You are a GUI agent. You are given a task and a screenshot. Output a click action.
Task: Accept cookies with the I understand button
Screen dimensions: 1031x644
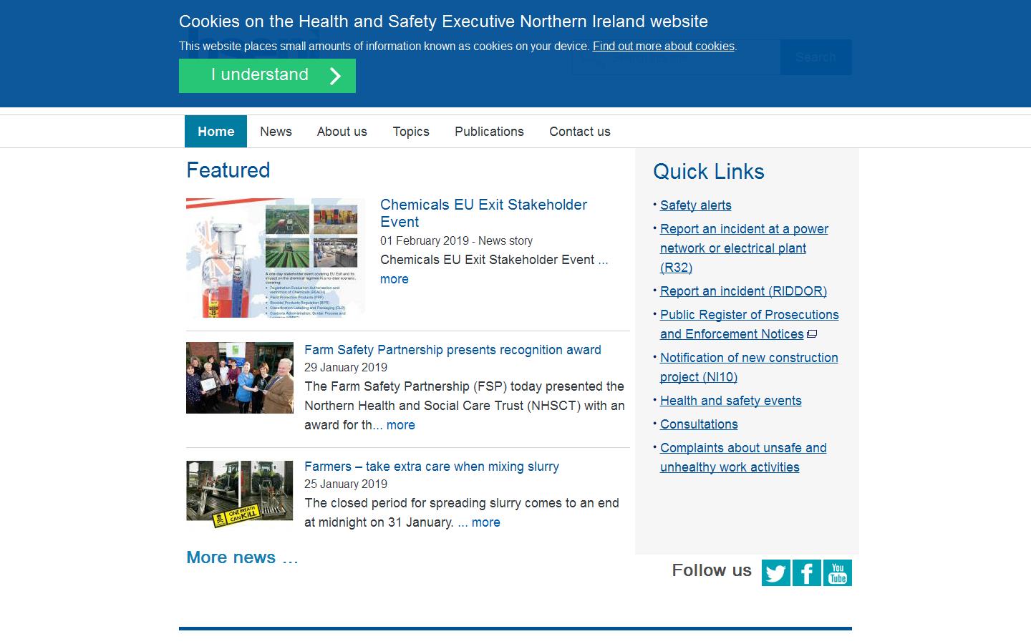[x=266, y=75]
